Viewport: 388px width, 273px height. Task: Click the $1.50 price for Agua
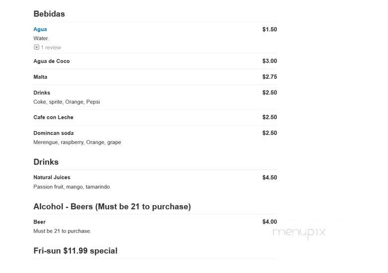point(270,29)
